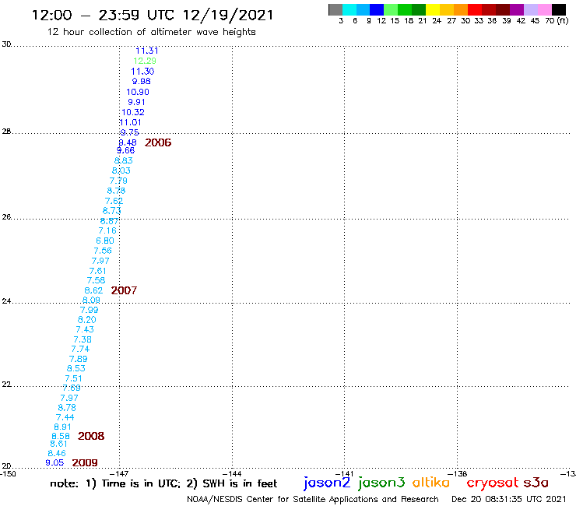Click the 9.75 reading near latitude 28
The image size is (576, 506).
point(130,132)
